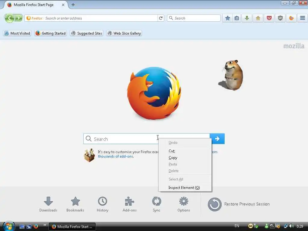Choose Select All from the context menu
308x231 pixels.
tap(185, 179)
